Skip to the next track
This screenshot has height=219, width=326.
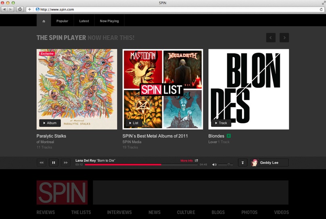click(66, 163)
